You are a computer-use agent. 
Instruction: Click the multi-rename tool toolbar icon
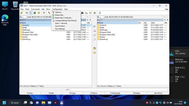[x=86, y=13]
